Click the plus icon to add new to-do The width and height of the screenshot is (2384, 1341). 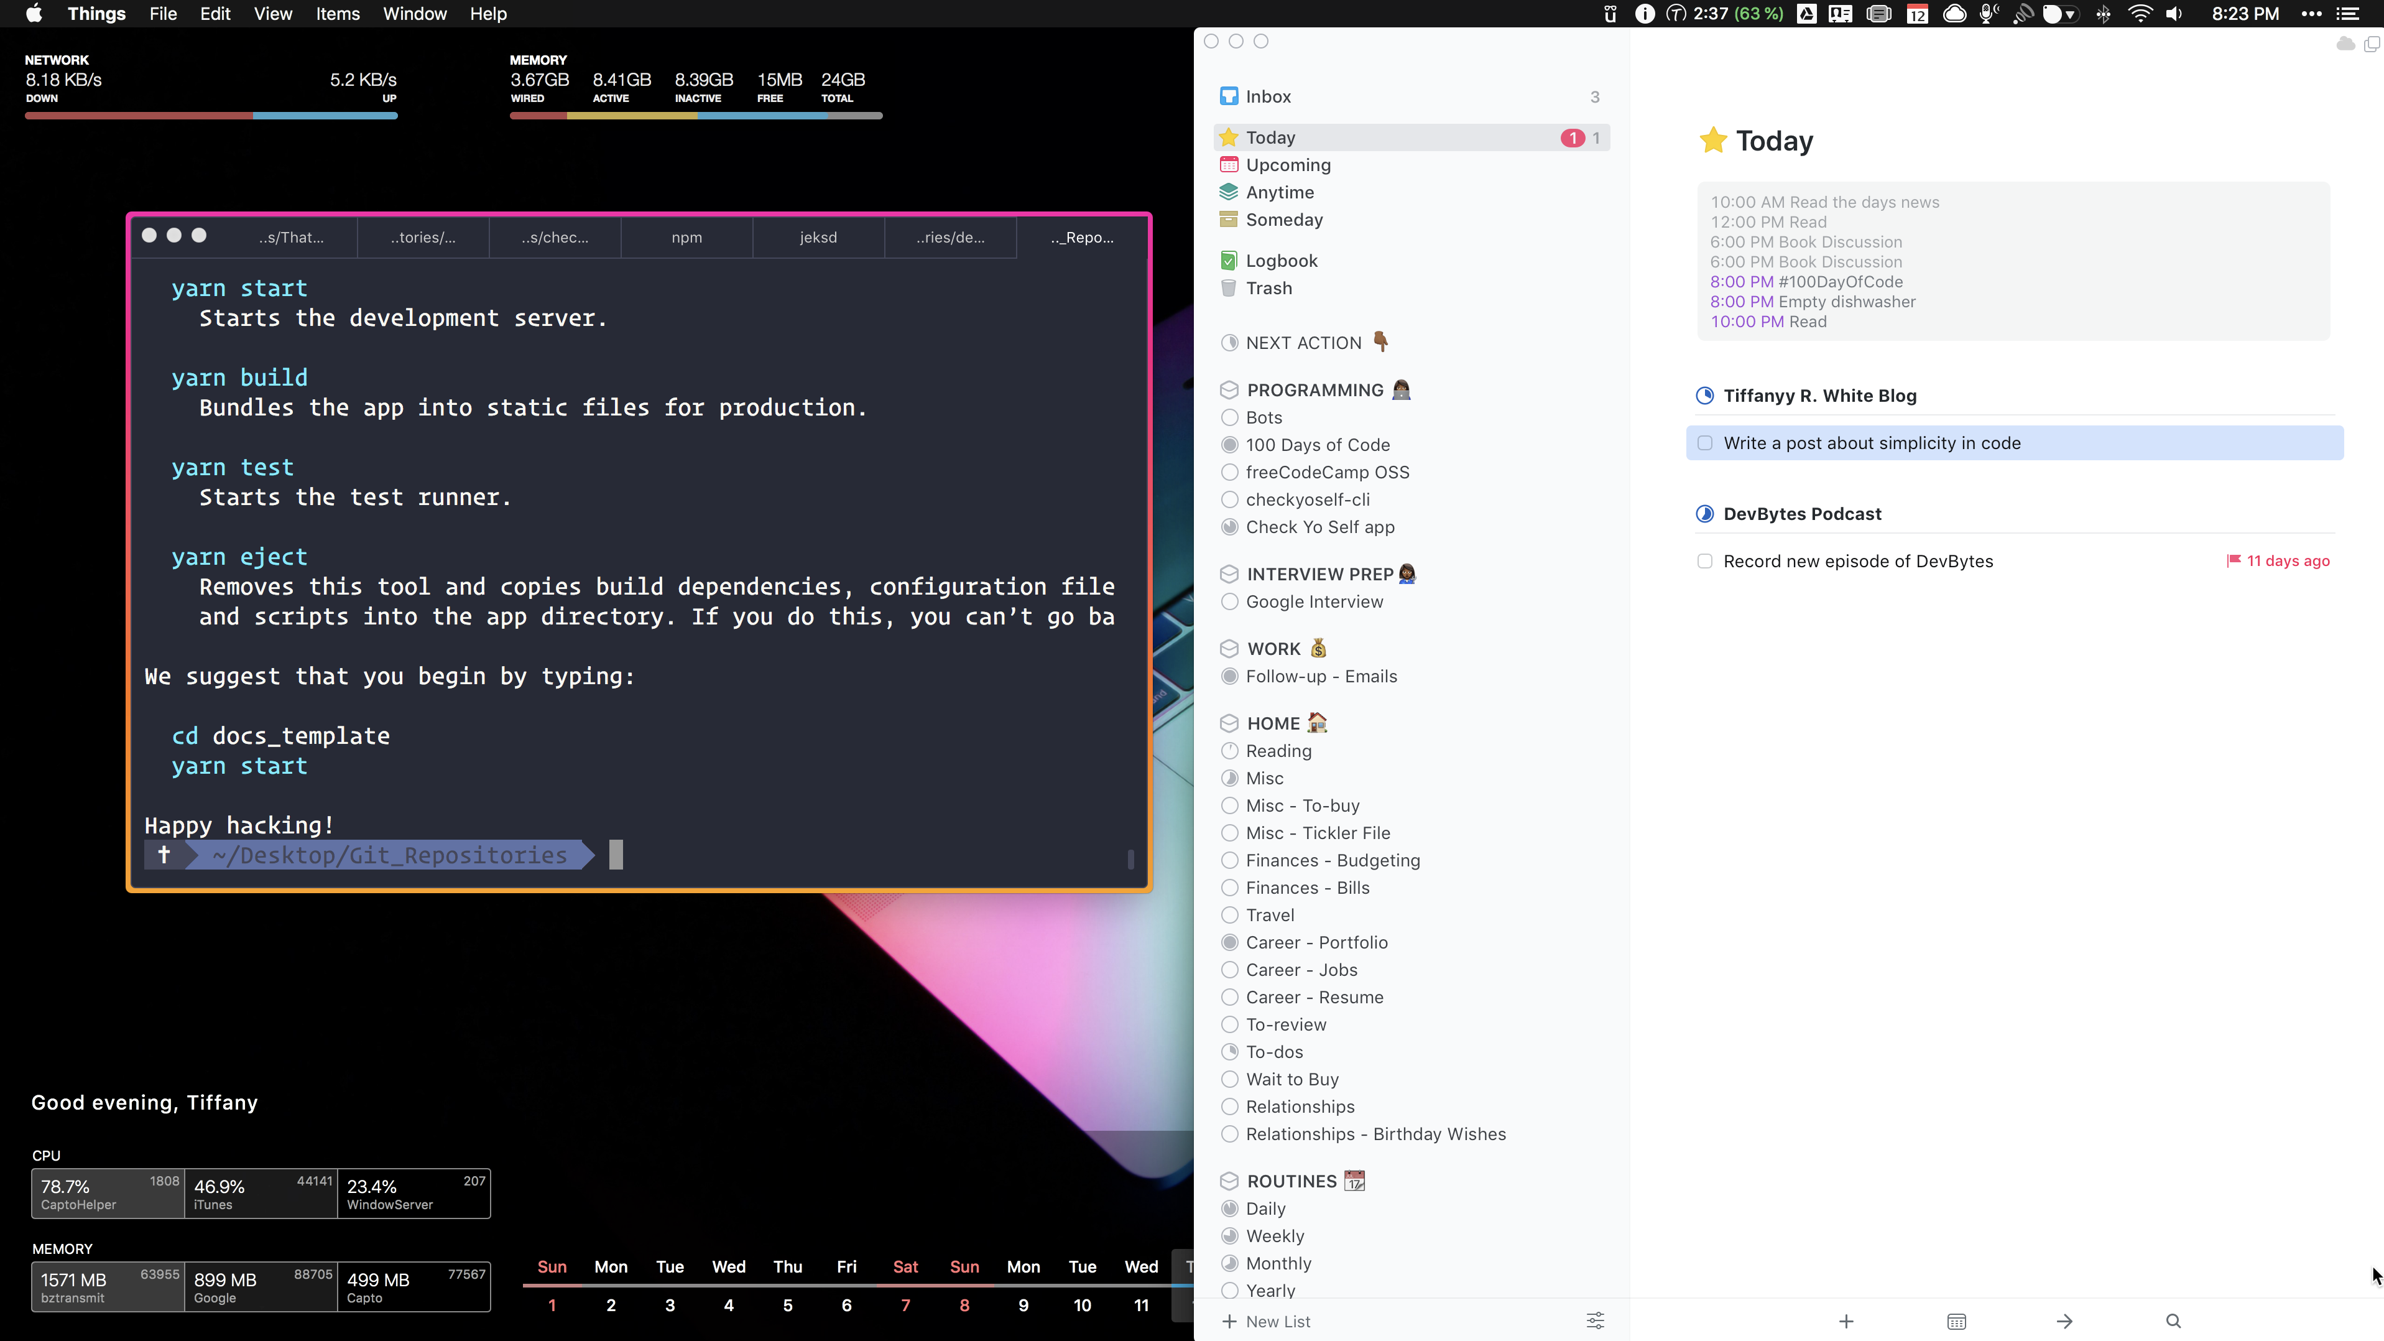point(1846,1320)
